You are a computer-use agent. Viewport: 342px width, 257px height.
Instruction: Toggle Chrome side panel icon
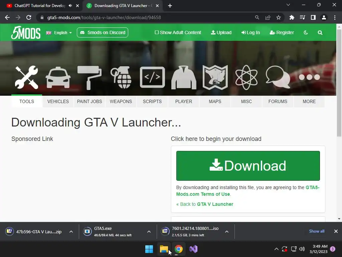pyautogui.click(x=313, y=17)
